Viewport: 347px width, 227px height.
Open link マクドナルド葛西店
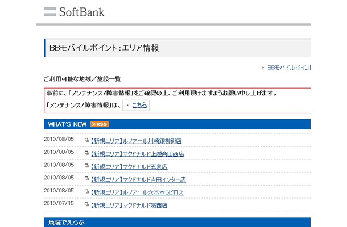point(129,205)
